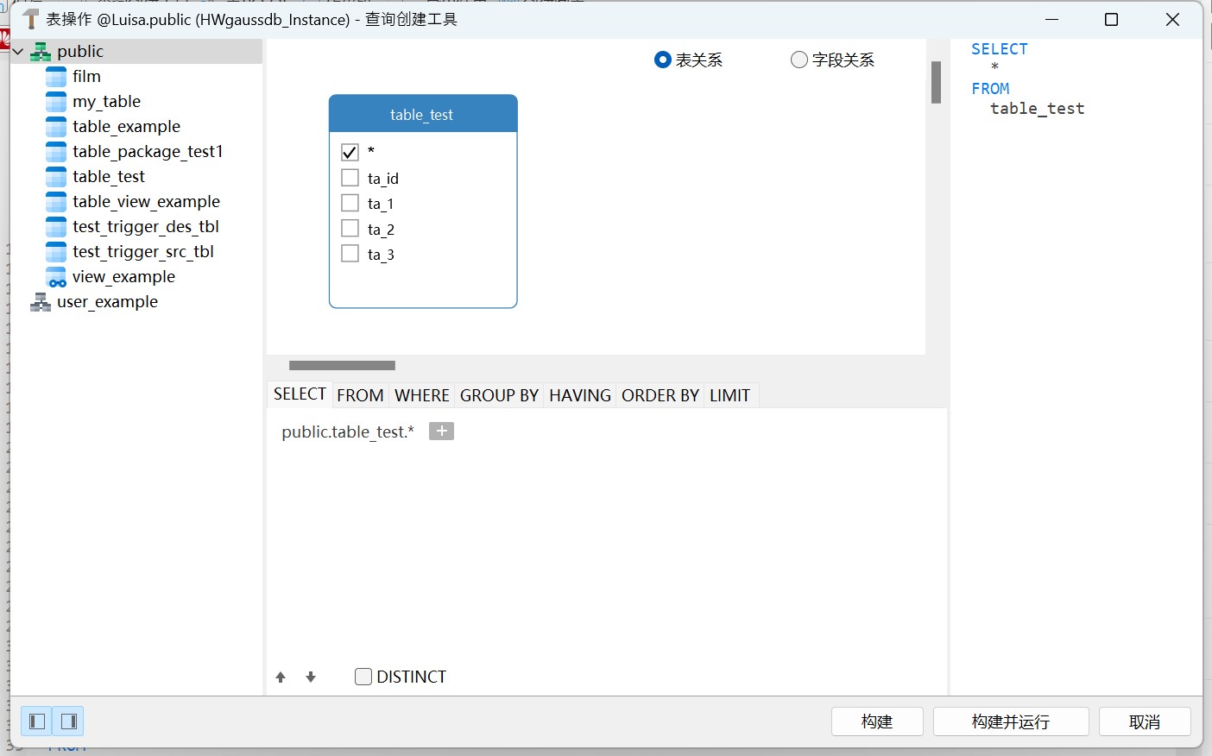
Task: Uncheck the * checkbox in table_test
Action: click(x=350, y=151)
